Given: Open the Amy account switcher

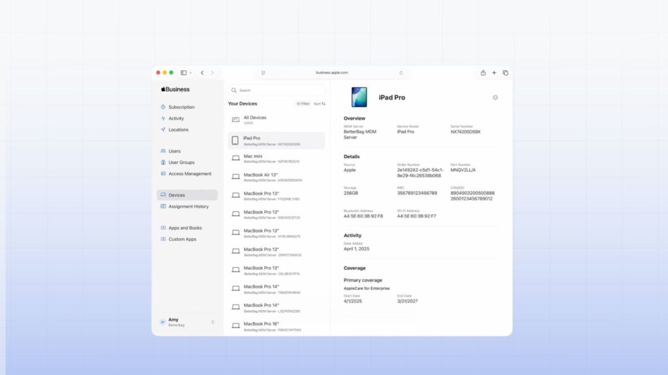Looking at the screenshot, I should [187, 322].
